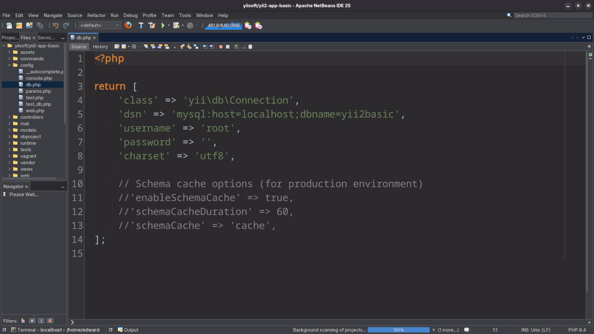
Task: Click the Undo arrow icon
Action: (x=56, y=26)
